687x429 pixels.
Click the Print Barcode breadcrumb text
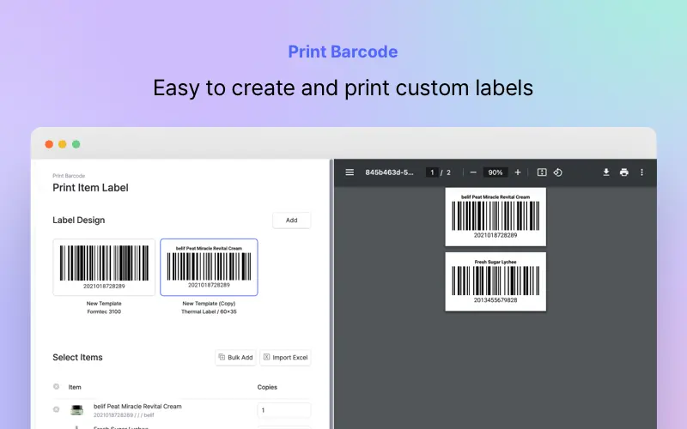pos(69,176)
